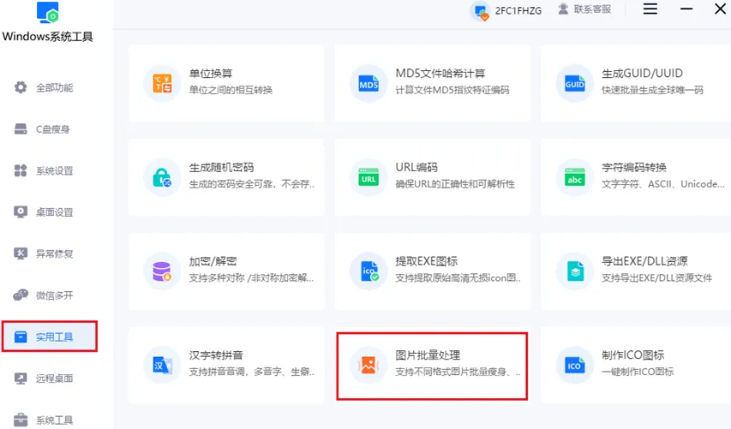Viewport: 731px width, 429px height.
Task: Click description text 单位之间的相互转换
Action: point(231,90)
